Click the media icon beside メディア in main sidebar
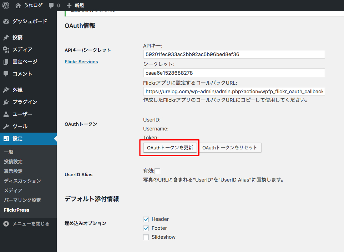 (6, 50)
